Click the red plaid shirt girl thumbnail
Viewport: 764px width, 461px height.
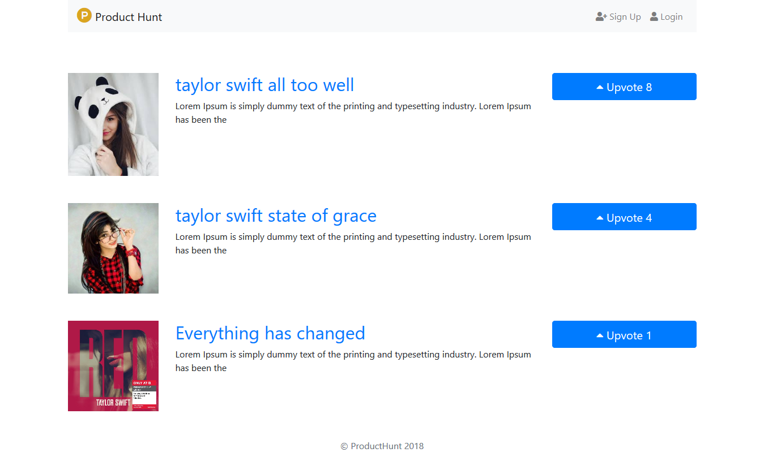point(113,248)
